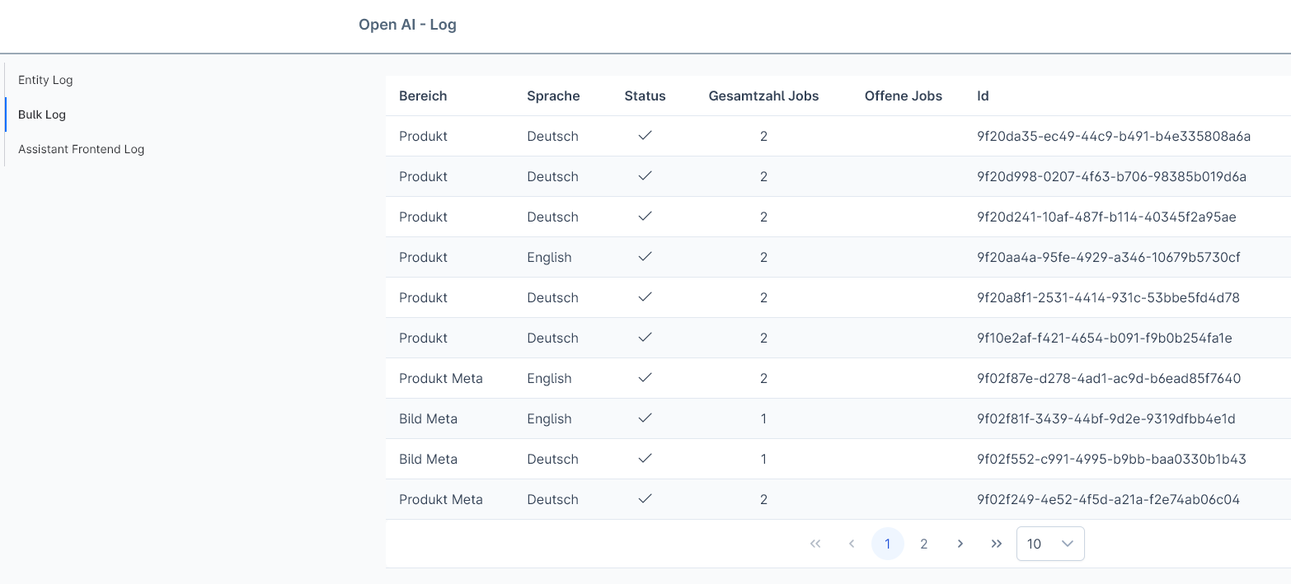Screen dimensions: 1291x584
Task: Open Entity Log tab
Action: tap(45, 80)
